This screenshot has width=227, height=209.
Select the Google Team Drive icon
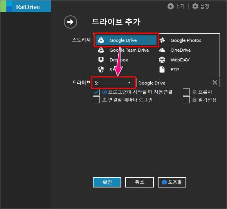click(101, 50)
